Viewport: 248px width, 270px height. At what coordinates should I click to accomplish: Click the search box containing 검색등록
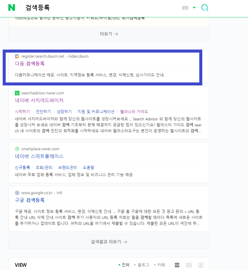click(101, 8)
